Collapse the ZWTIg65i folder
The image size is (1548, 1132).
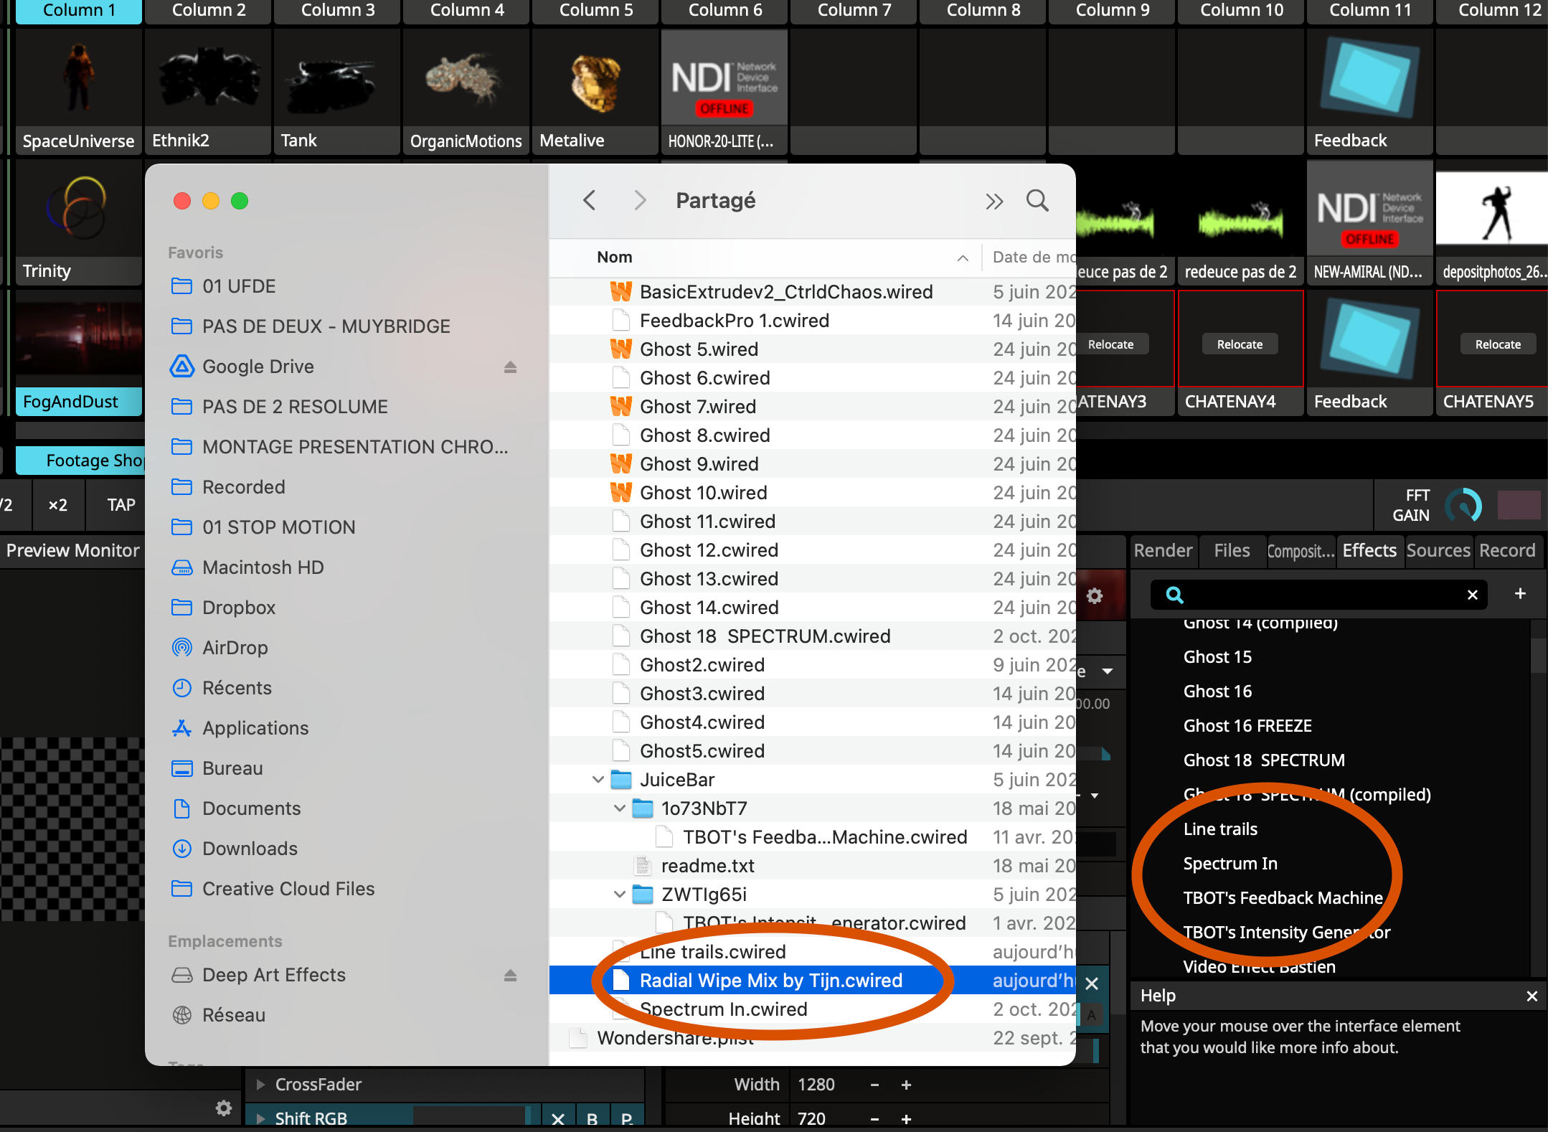tap(619, 895)
